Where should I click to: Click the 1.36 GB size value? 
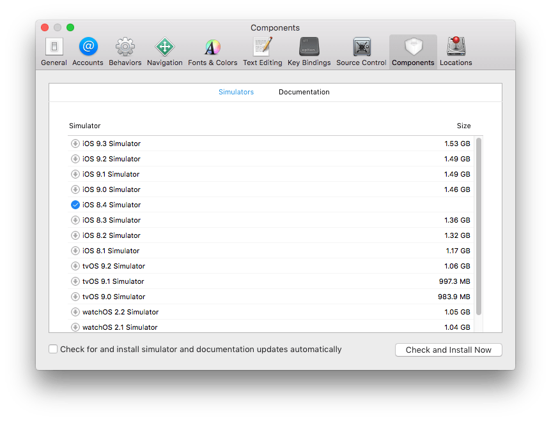pyautogui.click(x=457, y=220)
